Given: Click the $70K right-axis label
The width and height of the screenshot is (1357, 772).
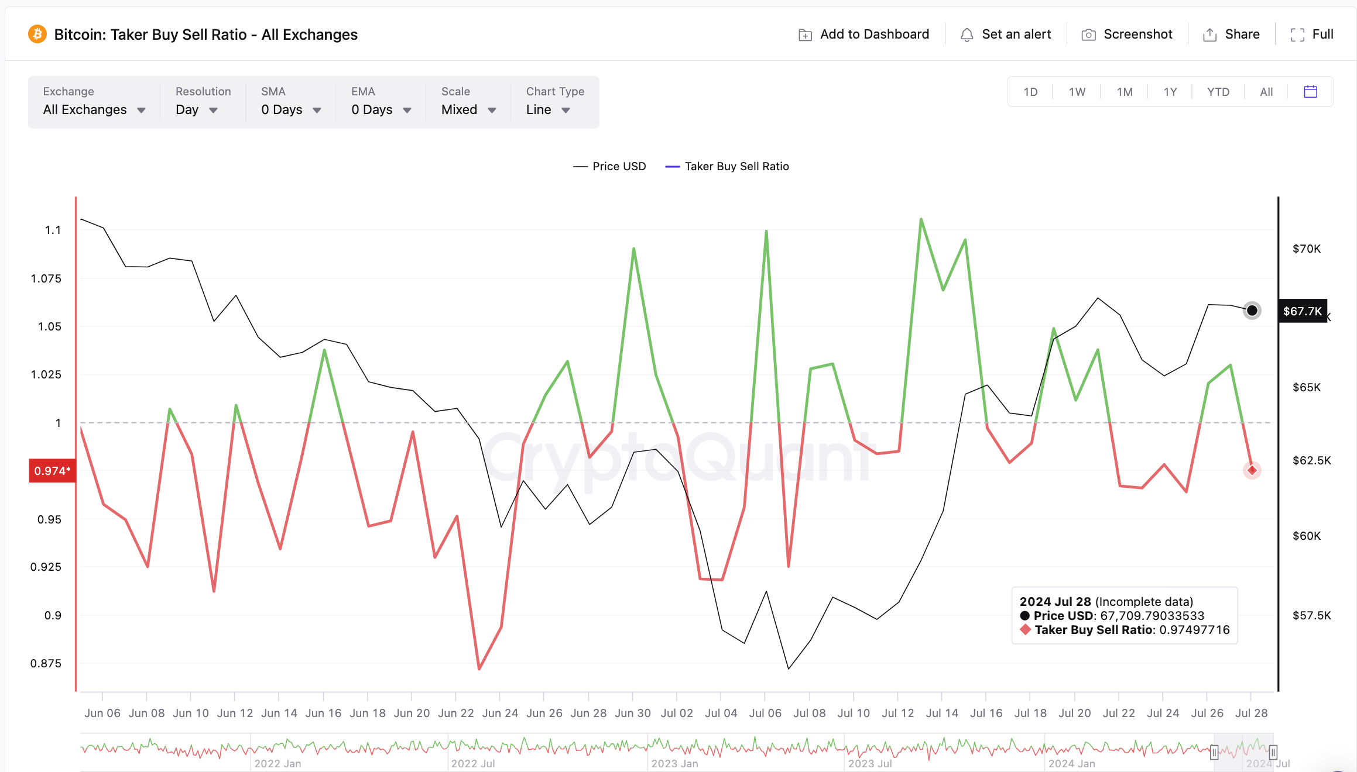Looking at the screenshot, I should point(1307,249).
